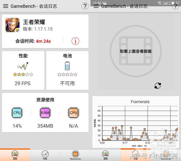Select the CPU usage chip icon

coord(17,113)
